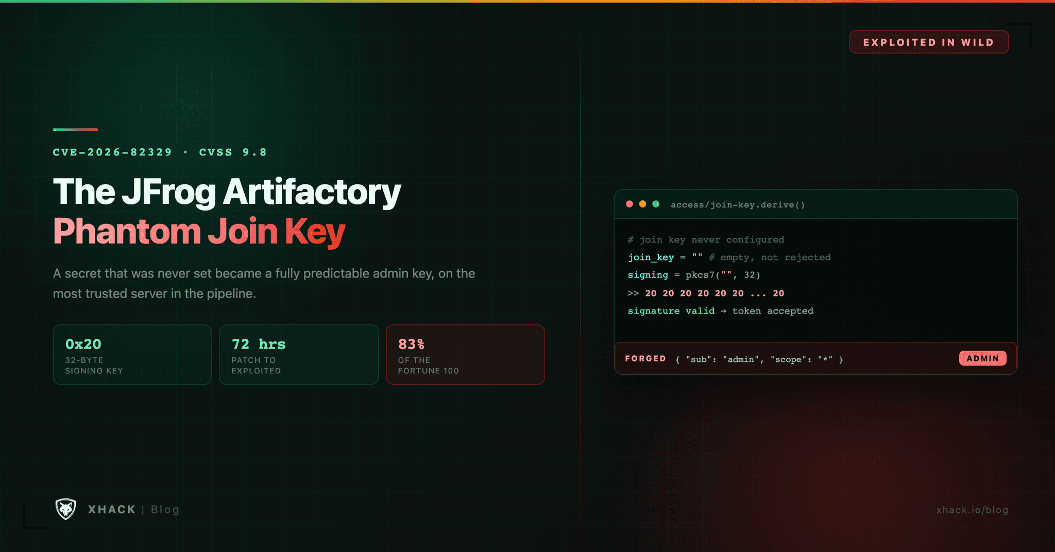This screenshot has height=552, width=1055.
Task: Click the red dot in the code window
Action: 629,204
